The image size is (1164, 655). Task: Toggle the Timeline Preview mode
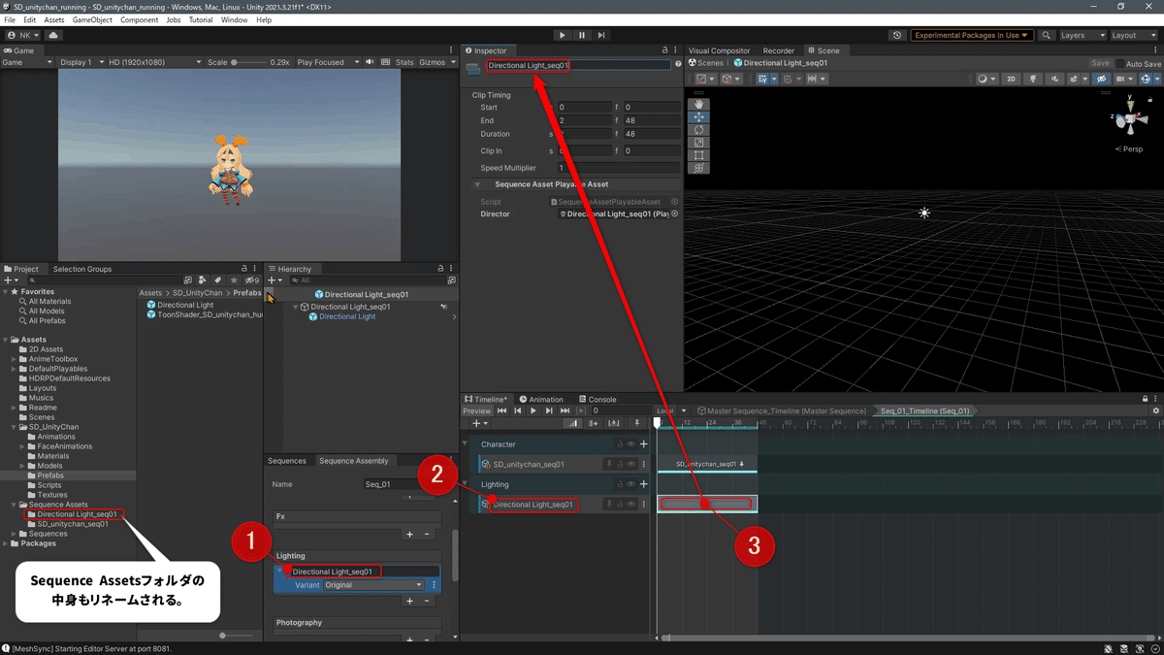(x=476, y=410)
